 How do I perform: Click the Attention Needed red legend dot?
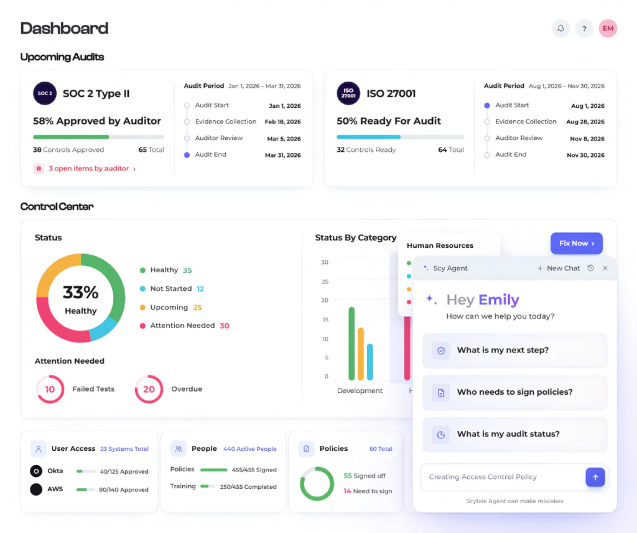142,326
